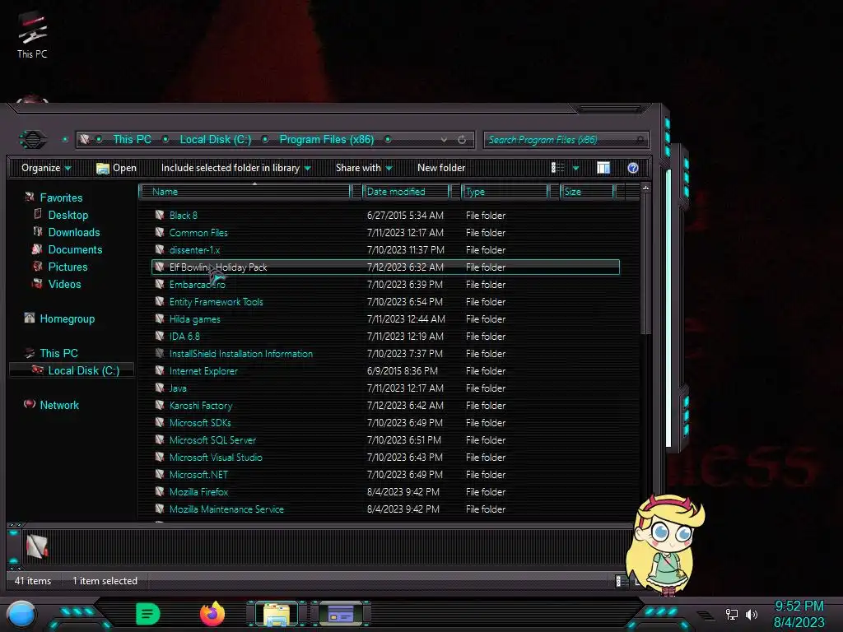
Task: Open Pictures in the navigation pane
Action: click(68, 267)
